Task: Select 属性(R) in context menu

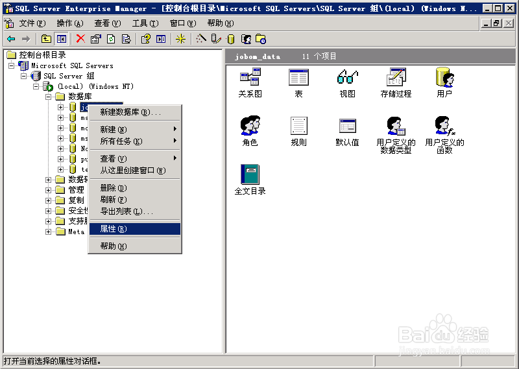Action: click(x=135, y=229)
